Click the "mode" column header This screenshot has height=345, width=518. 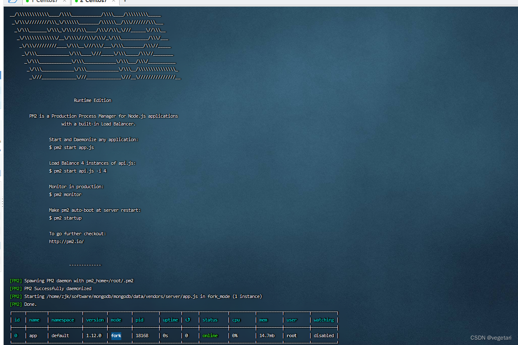pyautogui.click(x=116, y=320)
